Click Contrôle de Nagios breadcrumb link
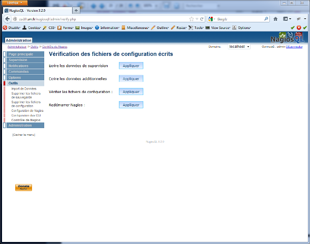 (55, 47)
